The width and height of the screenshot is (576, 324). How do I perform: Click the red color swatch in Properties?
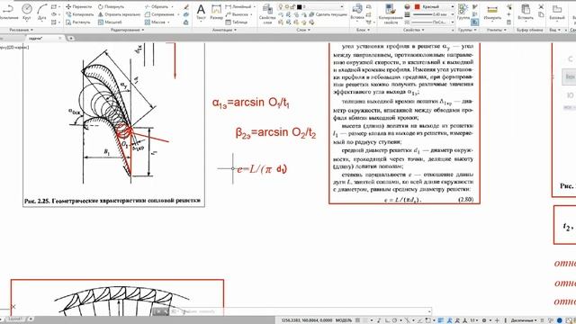tap(418, 6)
